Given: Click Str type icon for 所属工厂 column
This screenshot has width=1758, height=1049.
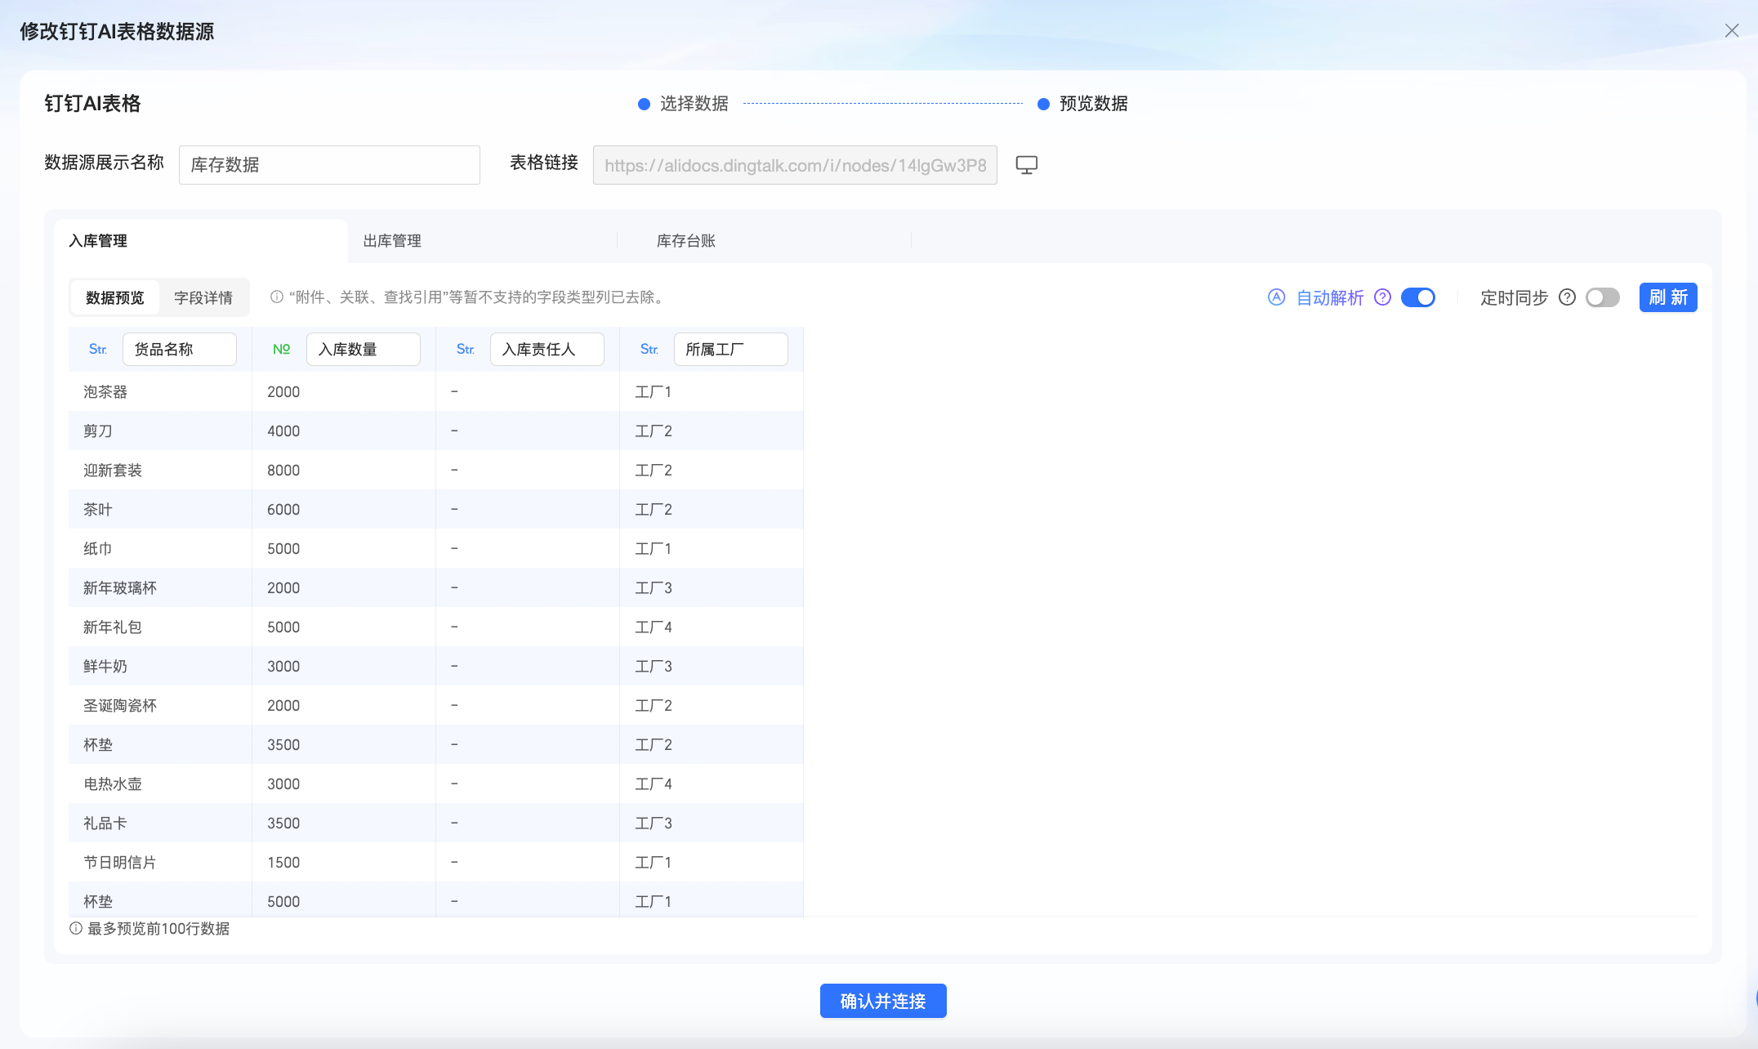Looking at the screenshot, I should point(649,350).
